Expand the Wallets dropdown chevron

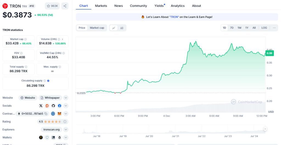[x=66, y=137]
